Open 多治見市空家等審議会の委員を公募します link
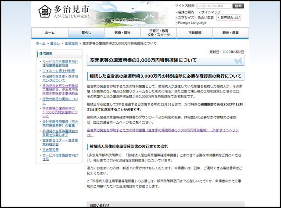 (x=60, y=133)
